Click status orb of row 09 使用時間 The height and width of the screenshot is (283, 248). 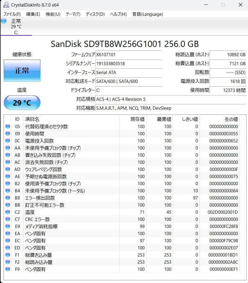click(x=7, y=133)
